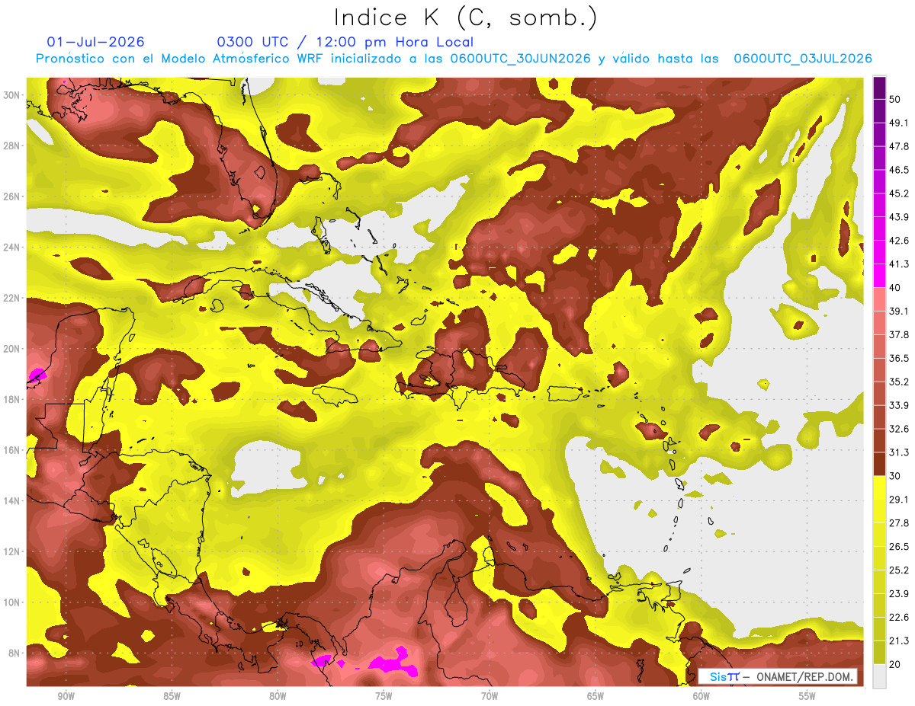Click the longitude axis label "65W"
The height and width of the screenshot is (706, 915).
596,696
